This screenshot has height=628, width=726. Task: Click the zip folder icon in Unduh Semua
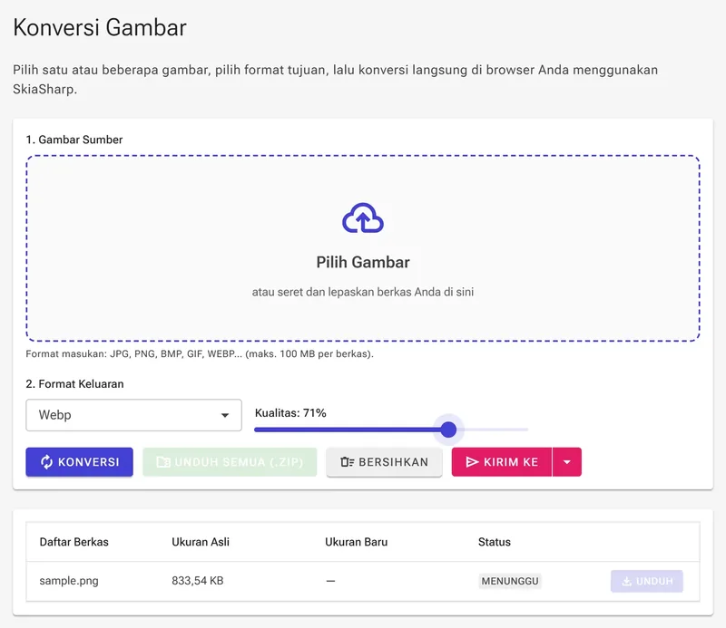click(x=163, y=461)
